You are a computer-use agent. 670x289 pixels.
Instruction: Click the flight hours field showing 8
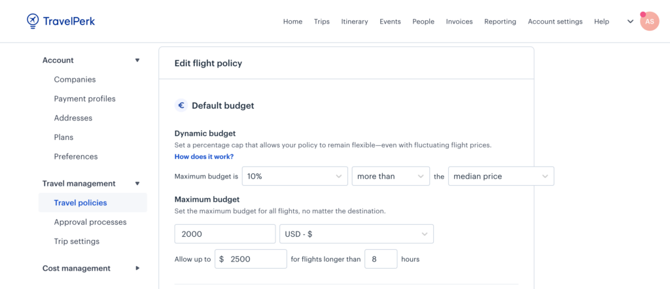(x=381, y=259)
